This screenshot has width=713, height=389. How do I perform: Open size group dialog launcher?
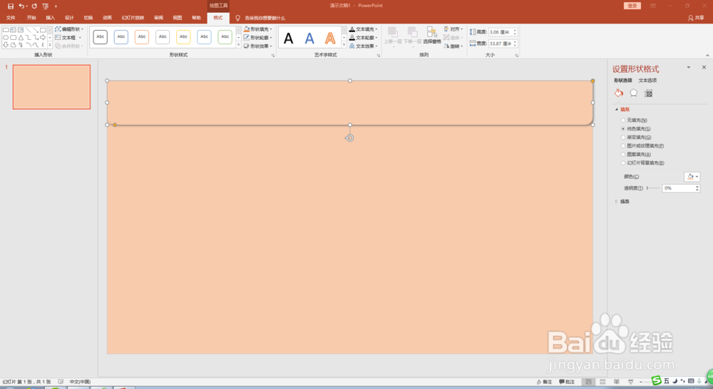tap(516, 56)
